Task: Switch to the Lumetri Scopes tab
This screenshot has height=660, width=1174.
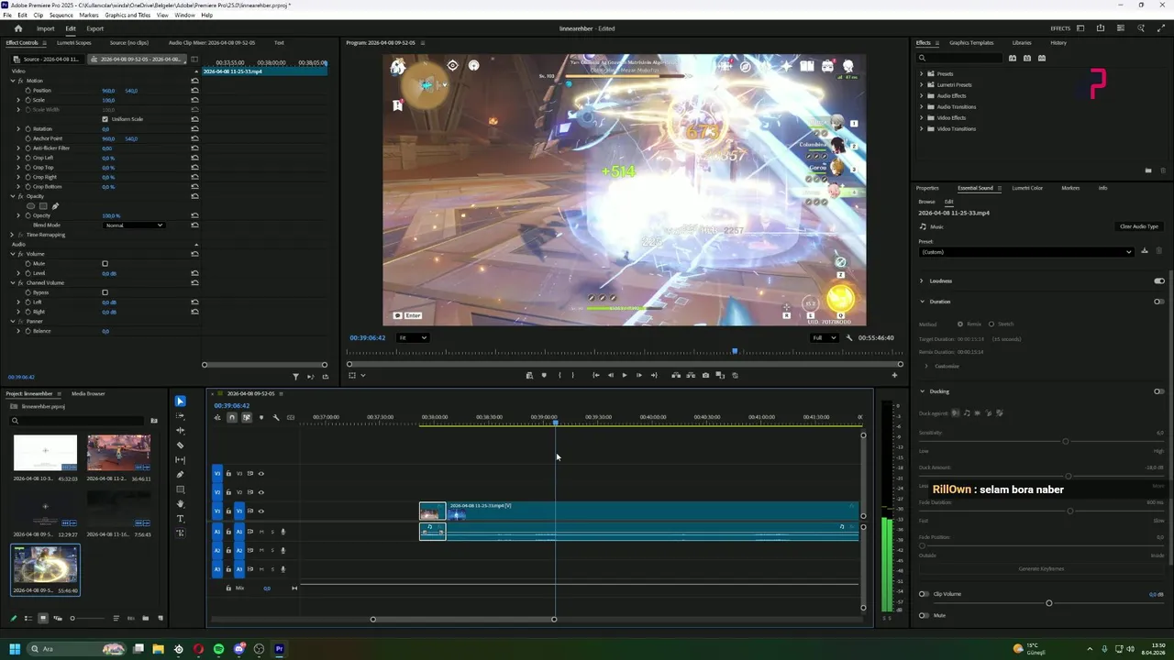Action: pyautogui.click(x=73, y=42)
